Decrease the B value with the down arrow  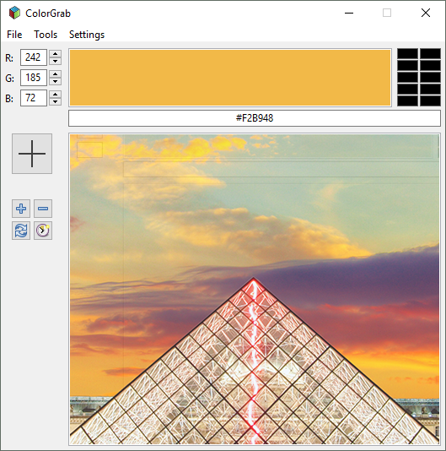pyautogui.click(x=55, y=101)
